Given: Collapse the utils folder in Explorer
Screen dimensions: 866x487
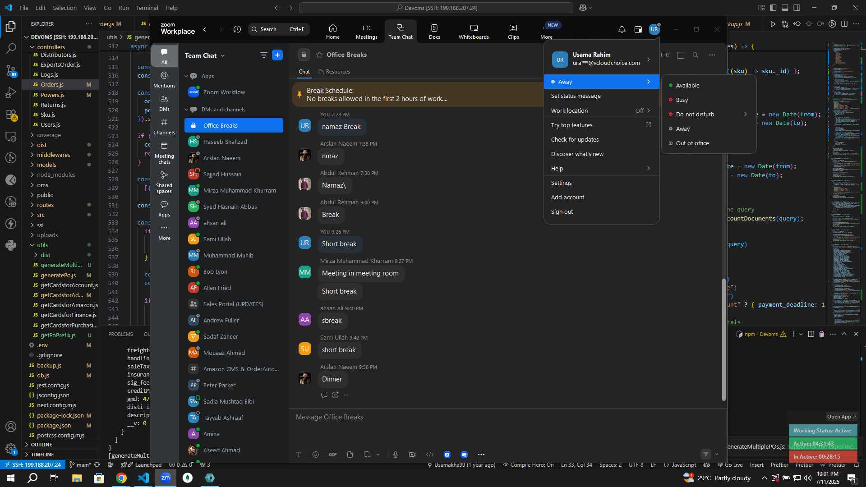Looking at the screenshot, I should 42,245.
